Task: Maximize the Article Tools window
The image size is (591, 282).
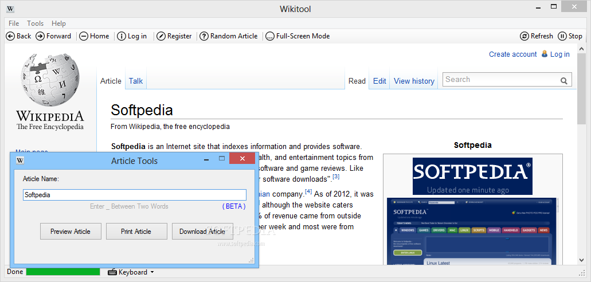Action: [222, 159]
